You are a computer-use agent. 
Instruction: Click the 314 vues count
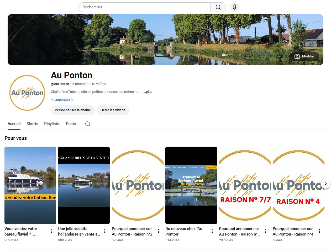(x=172, y=240)
